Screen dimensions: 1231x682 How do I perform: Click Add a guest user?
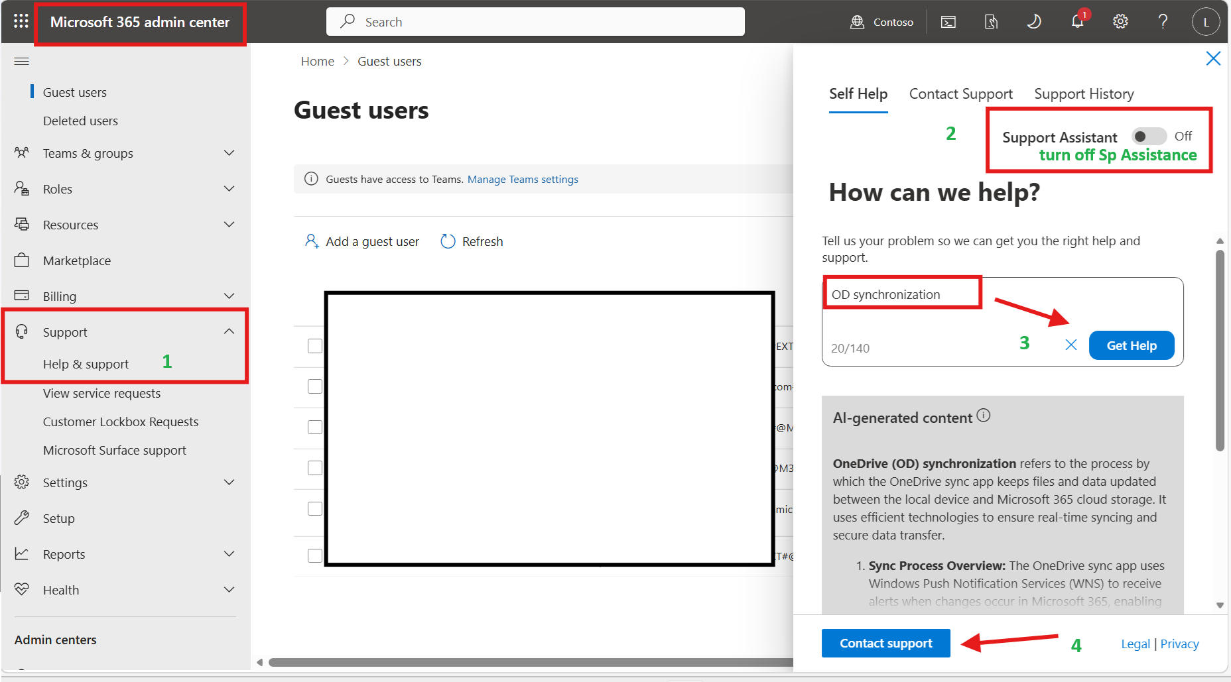click(362, 241)
